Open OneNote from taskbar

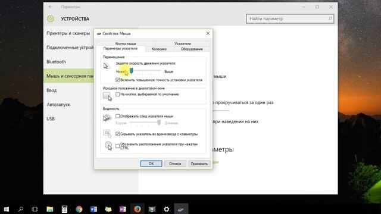pos(123,209)
